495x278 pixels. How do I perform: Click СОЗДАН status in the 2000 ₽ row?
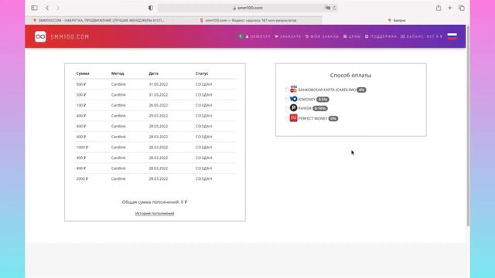point(203,178)
